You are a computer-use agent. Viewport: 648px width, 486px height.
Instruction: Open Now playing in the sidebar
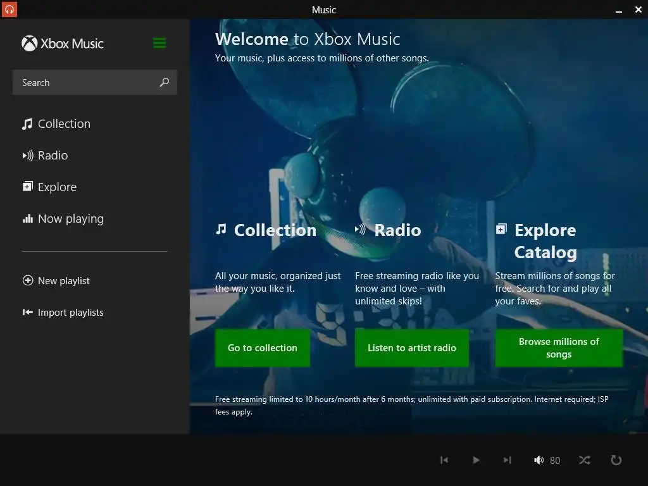(63, 218)
